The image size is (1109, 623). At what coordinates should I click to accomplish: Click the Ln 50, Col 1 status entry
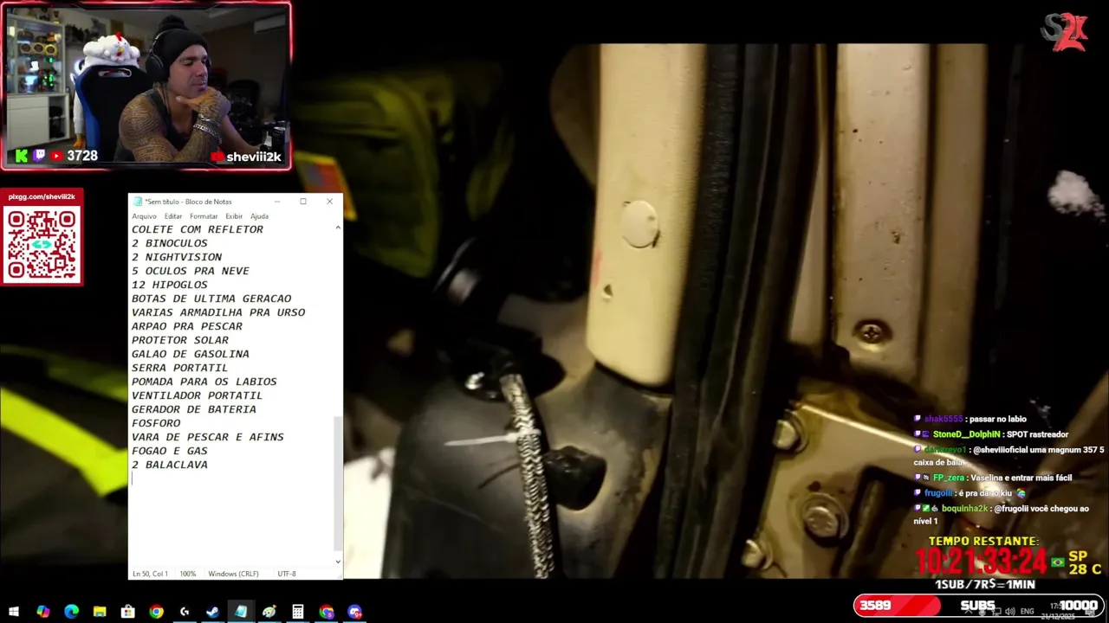coord(151,574)
